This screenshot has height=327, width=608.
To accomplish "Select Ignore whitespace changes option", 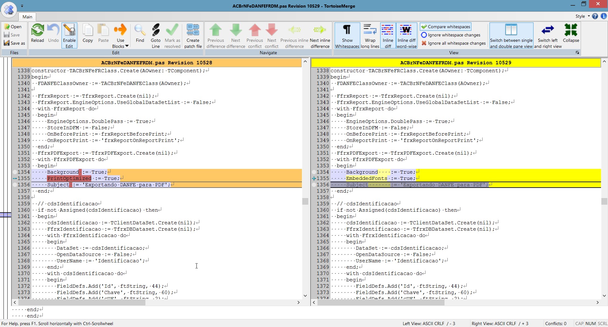I will pyautogui.click(x=451, y=35).
